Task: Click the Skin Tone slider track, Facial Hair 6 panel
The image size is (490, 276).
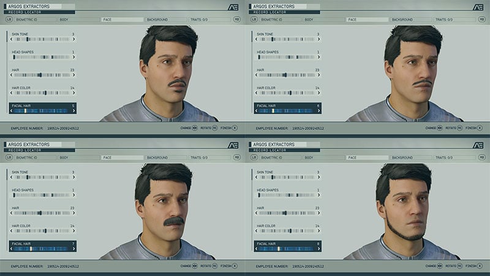Action: [x=287, y=39]
